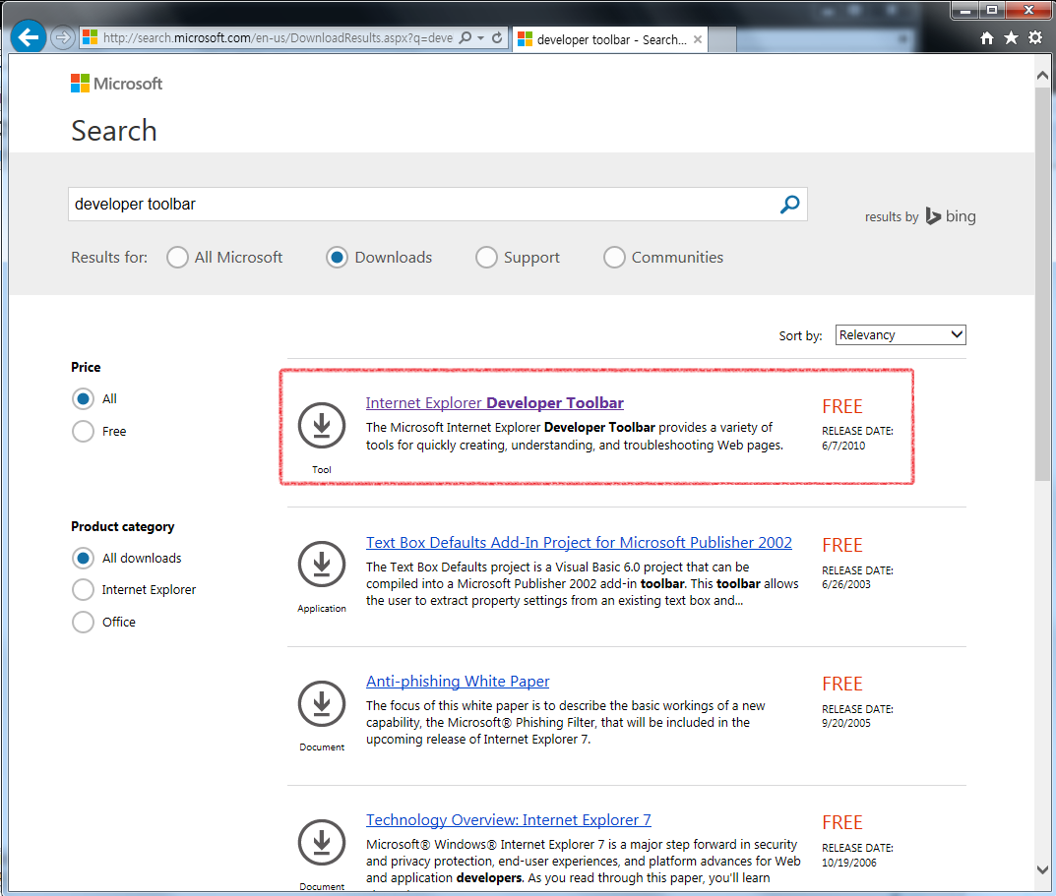The height and width of the screenshot is (896, 1056).
Task: Refresh the page with the reload icon
Action: coord(497,37)
